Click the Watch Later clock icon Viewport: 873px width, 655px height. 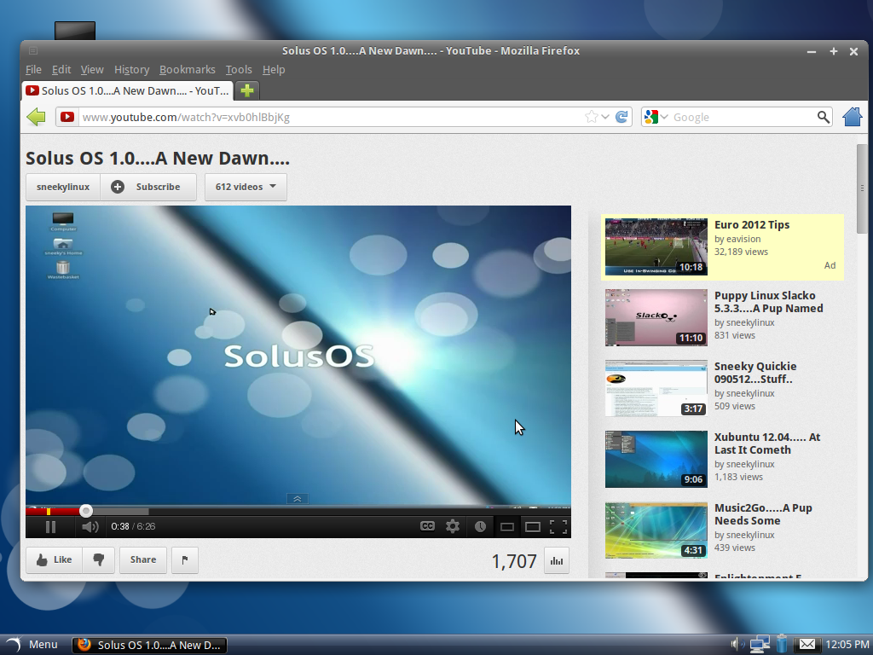[x=481, y=526]
